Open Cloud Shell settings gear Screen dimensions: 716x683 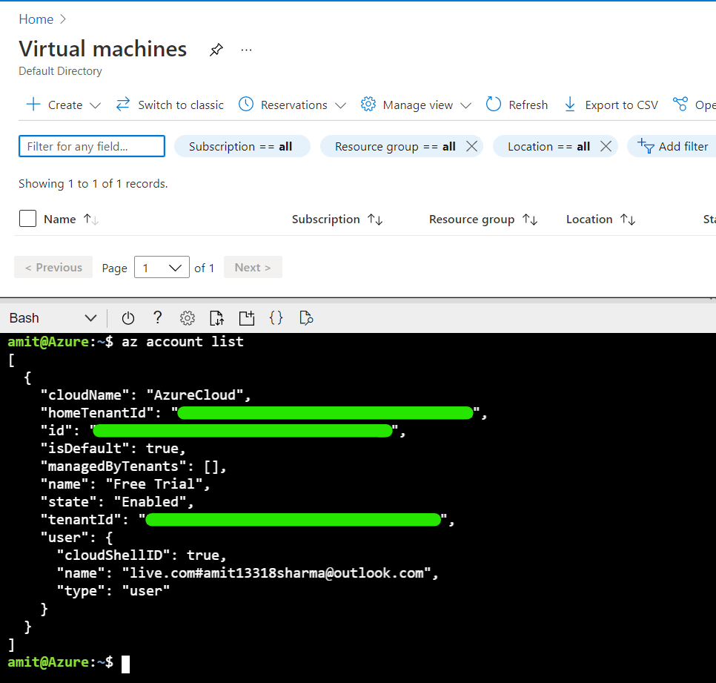(x=188, y=318)
